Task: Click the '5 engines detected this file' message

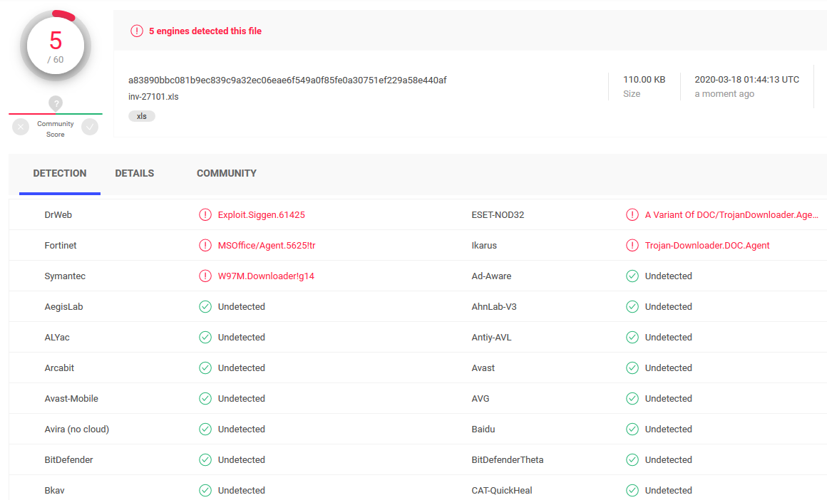Action: tap(205, 31)
